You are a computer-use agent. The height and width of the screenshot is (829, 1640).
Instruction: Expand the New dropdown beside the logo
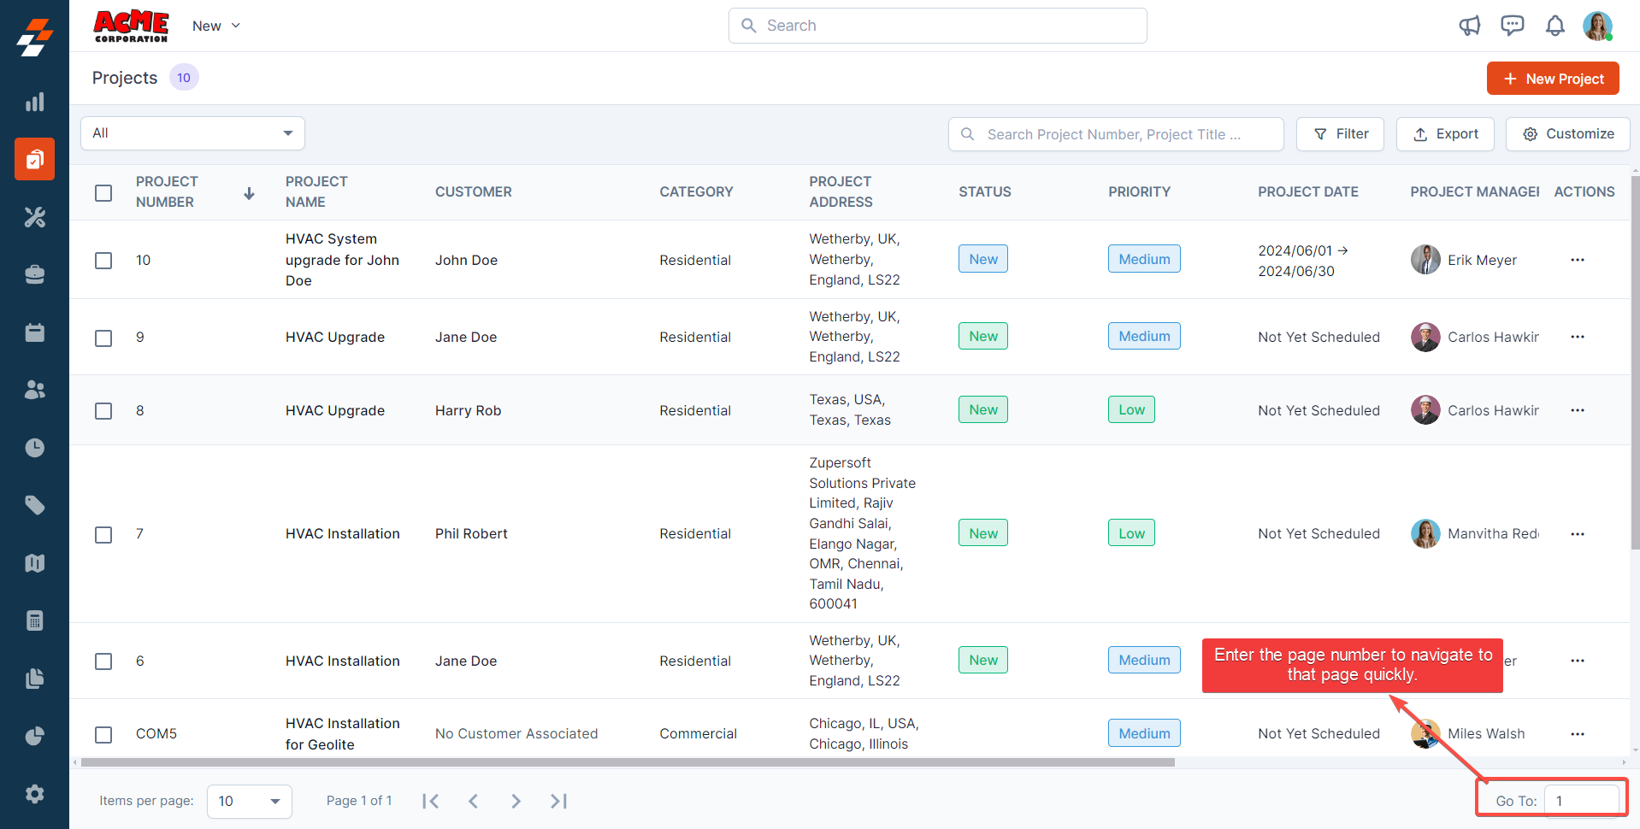pos(216,26)
